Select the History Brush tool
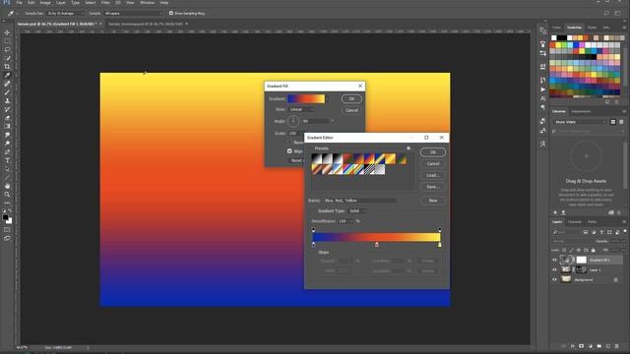 click(7, 109)
